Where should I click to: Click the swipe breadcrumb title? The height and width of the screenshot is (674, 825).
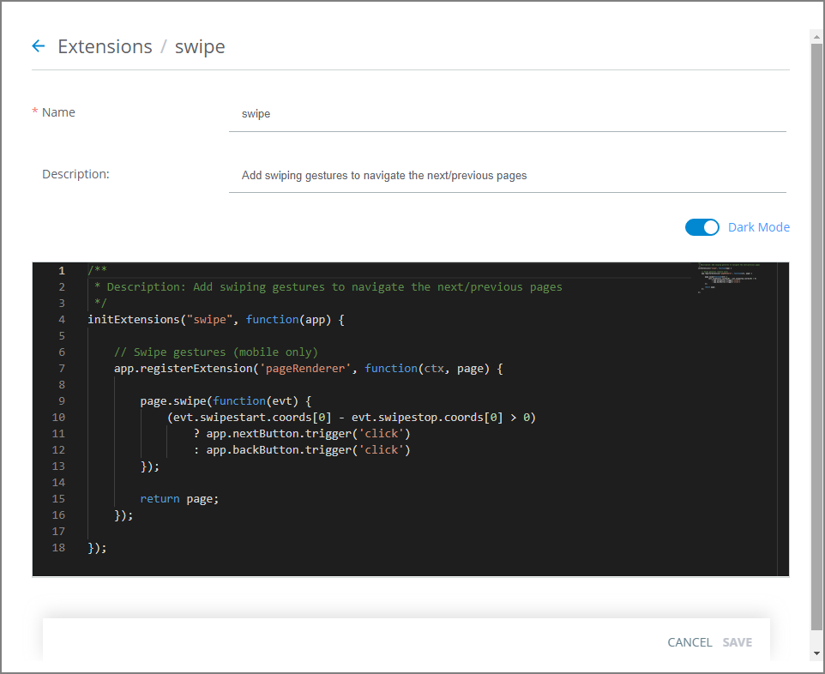coord(200,47)
